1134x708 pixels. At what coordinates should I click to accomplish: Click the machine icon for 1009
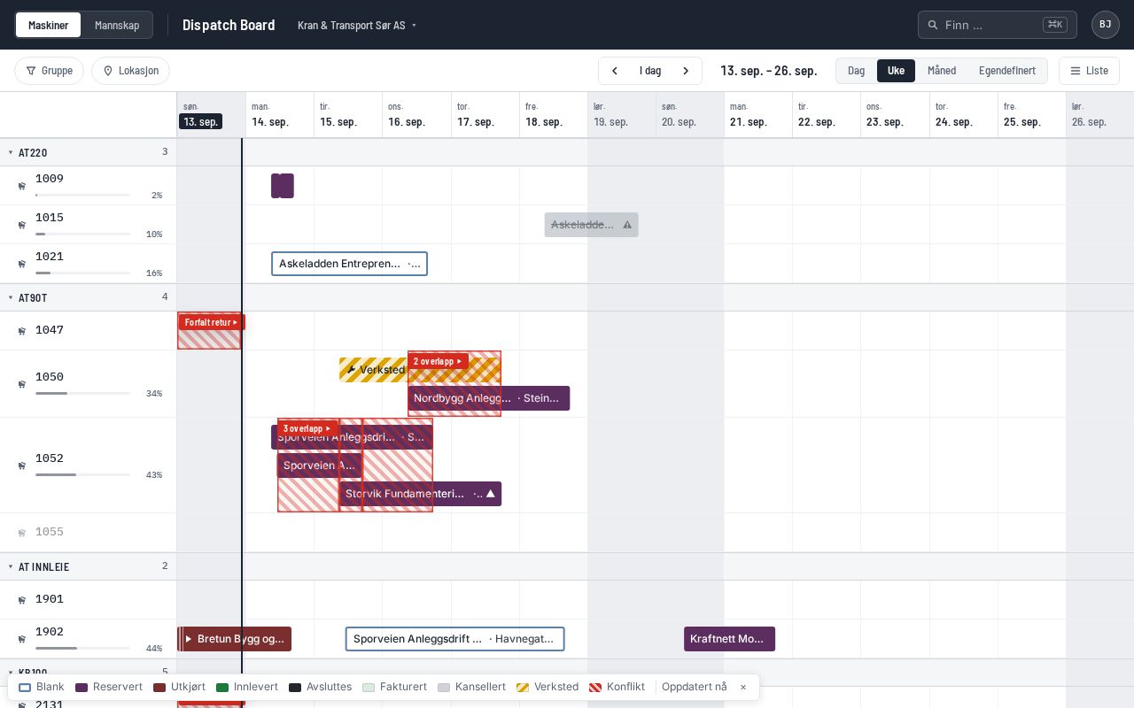point(22,186)
